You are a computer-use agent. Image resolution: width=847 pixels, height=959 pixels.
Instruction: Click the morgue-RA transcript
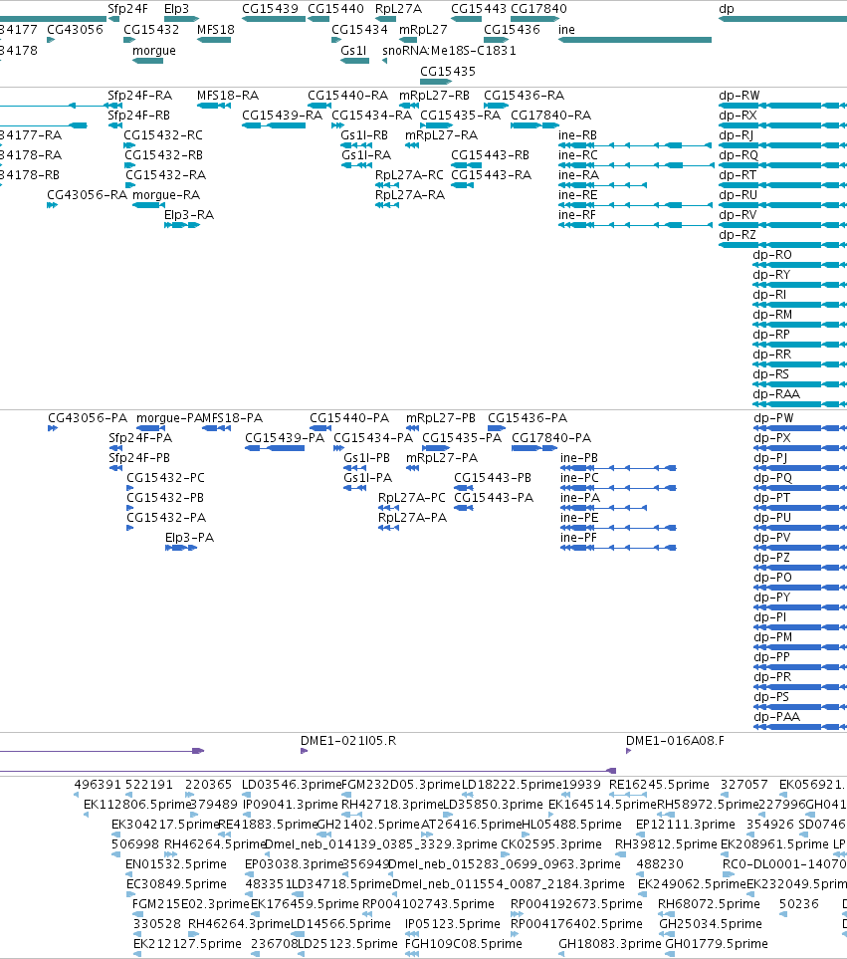pos(148,205)
